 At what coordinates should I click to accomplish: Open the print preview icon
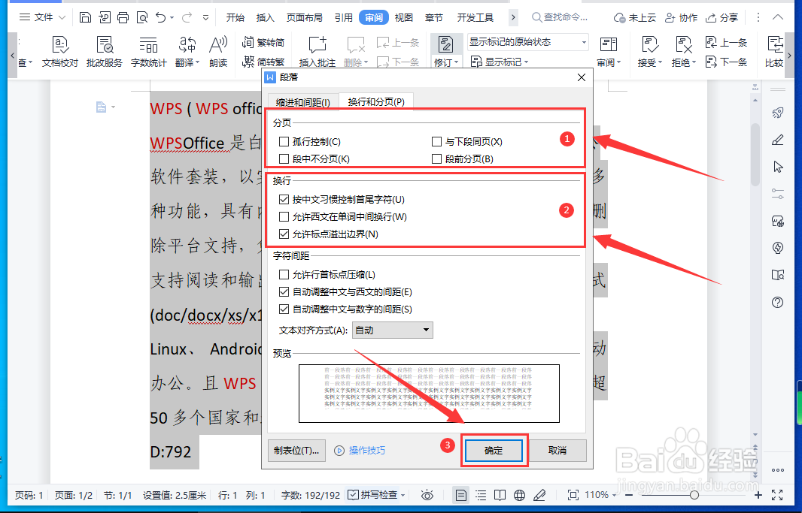pos(142,18)
